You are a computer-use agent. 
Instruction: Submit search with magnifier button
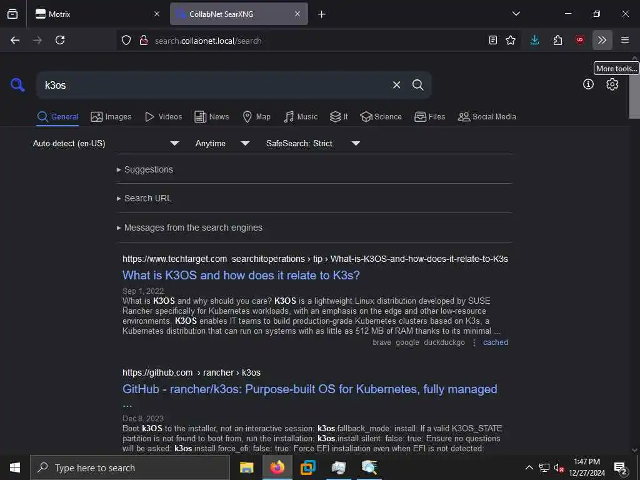tap(417, 85)
